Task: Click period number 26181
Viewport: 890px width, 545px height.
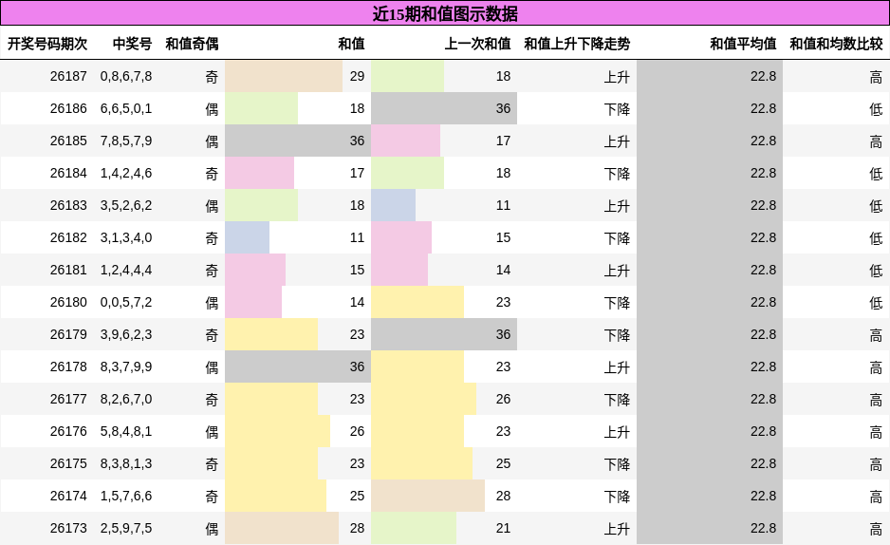Action: [68, 270]
